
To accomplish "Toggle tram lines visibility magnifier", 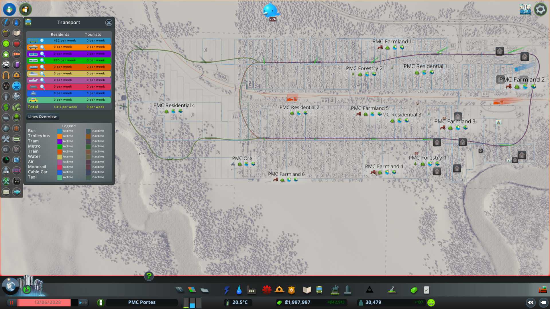I will click(x=42, y=54).
